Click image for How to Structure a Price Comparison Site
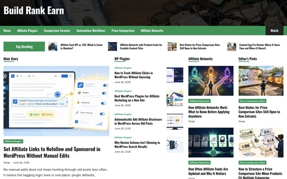The image size is (287, 179). pos(261,142)
